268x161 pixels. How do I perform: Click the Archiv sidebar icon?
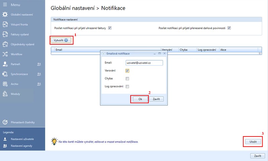[x=5, y=84]
